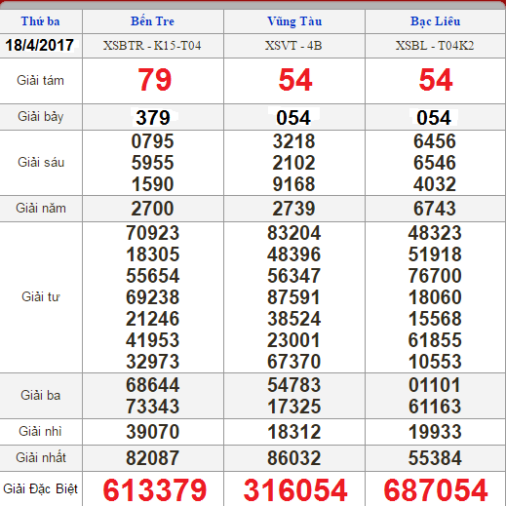Click Bến Tre Giải tám number 79

coord(154,80)
